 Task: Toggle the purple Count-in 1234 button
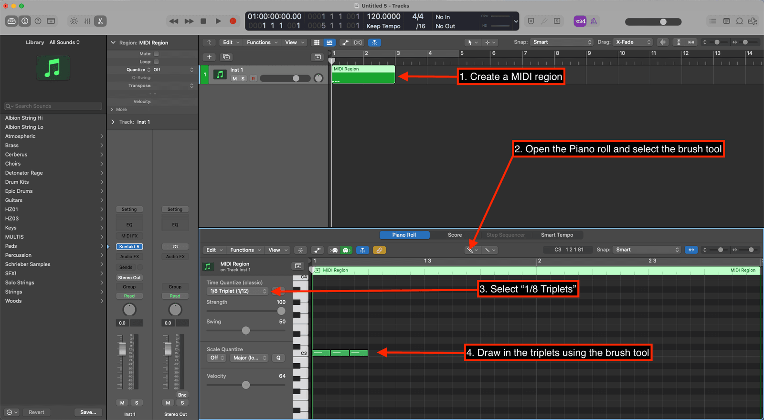(580, 21)
